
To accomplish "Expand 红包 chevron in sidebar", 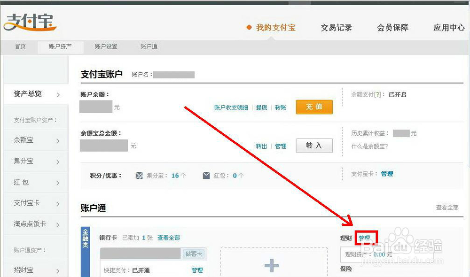I will 58,183.
